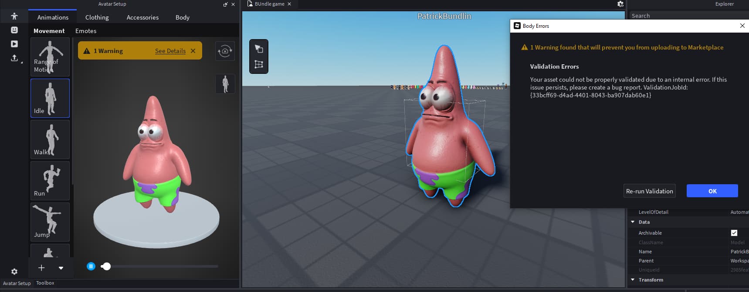
Task: Expand the Transform properties section
Action: (x=633, y=280)
